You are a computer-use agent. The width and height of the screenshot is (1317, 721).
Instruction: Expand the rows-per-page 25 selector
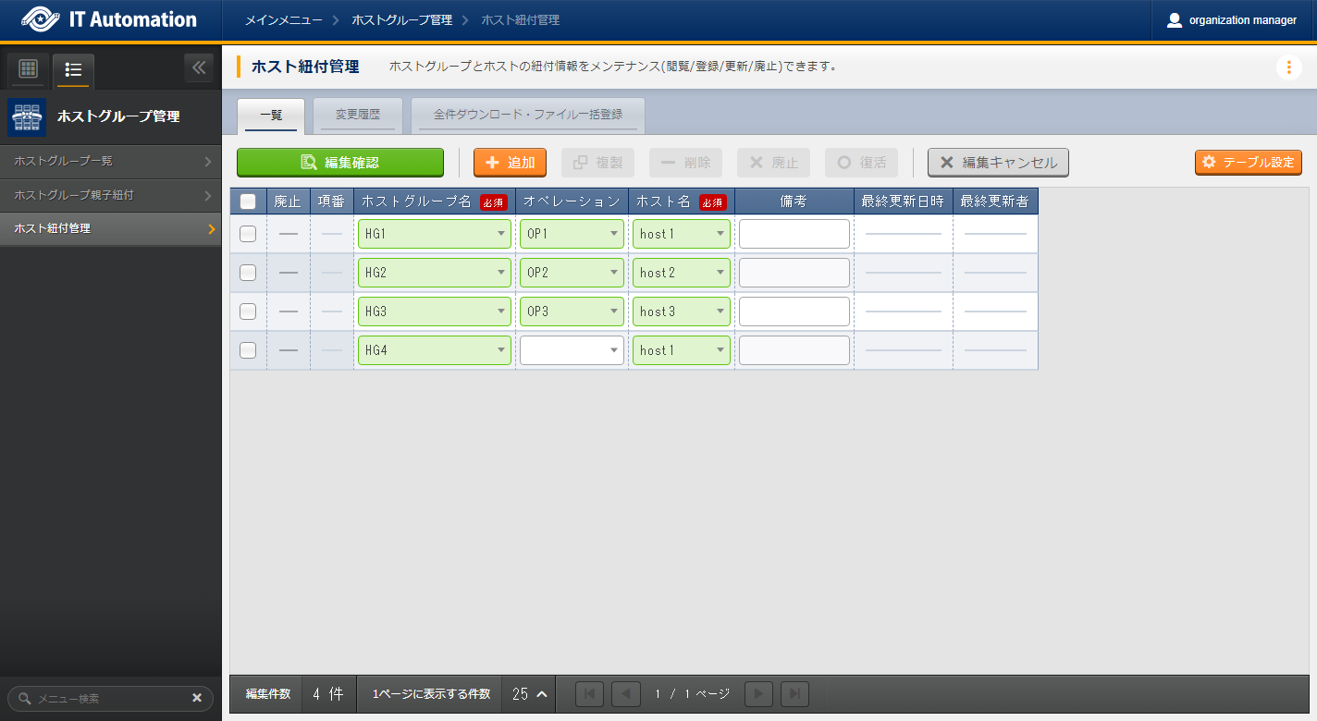pyautogui.click(x=530, y=693)
